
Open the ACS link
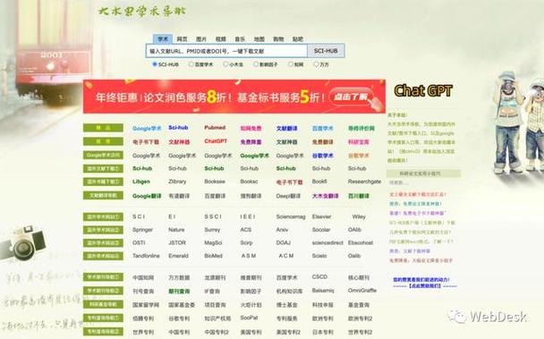pos(246,230)
